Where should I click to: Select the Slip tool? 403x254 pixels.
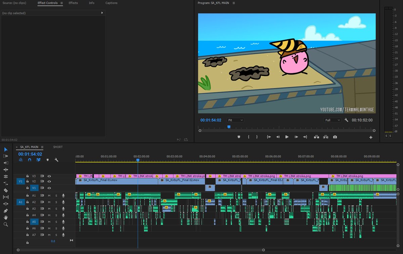pos(6,197)
